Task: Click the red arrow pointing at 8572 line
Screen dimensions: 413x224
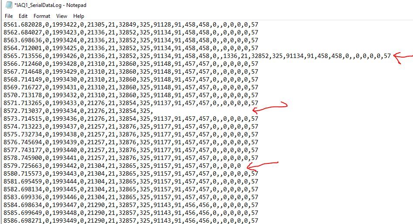Action: pos(270,108)
